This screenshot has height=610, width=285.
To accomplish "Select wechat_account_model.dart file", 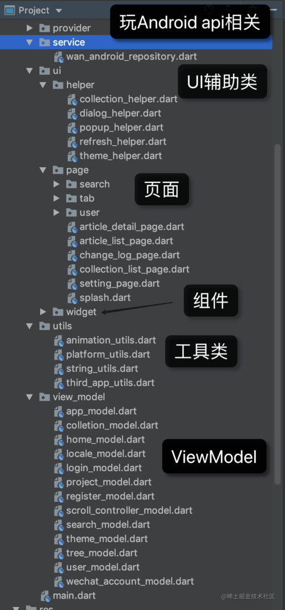I will (130, 581).
